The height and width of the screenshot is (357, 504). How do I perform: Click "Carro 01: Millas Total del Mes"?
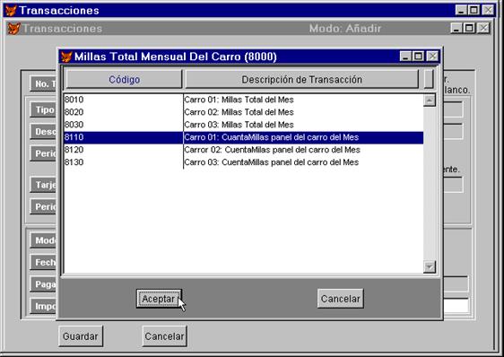[x=239, y=100]
